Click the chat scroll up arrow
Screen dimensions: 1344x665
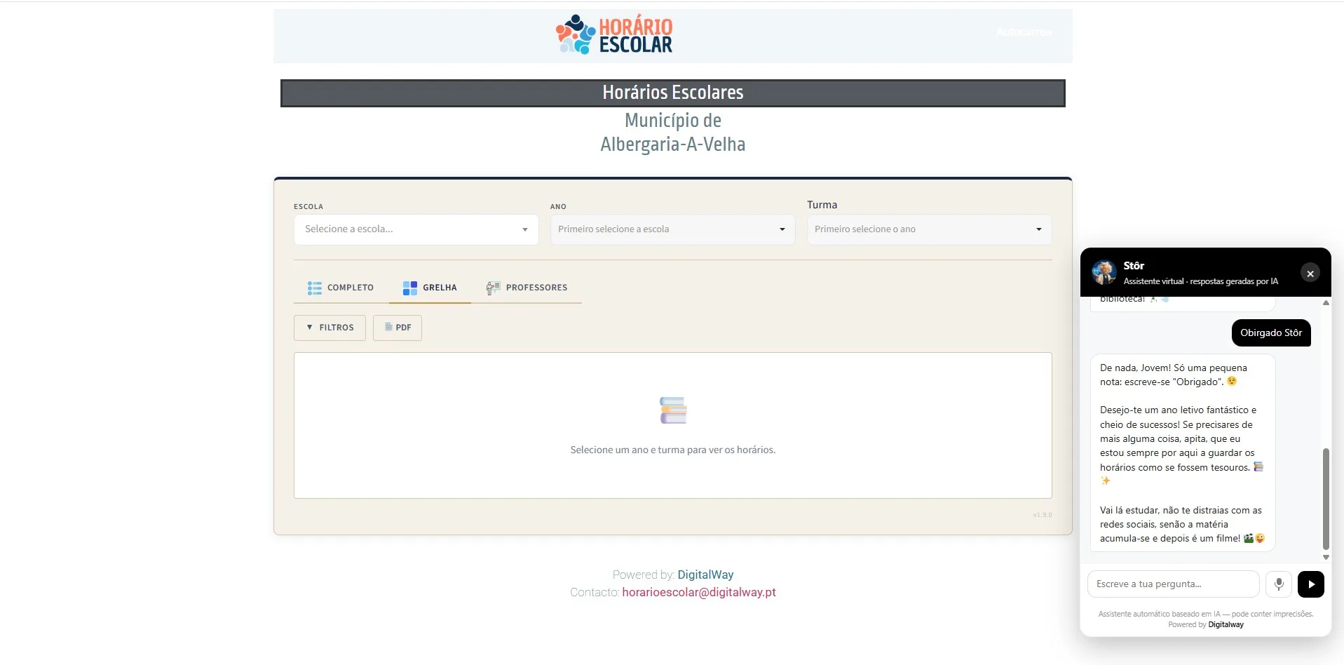pyautogui.click(x=1326, y=302)
